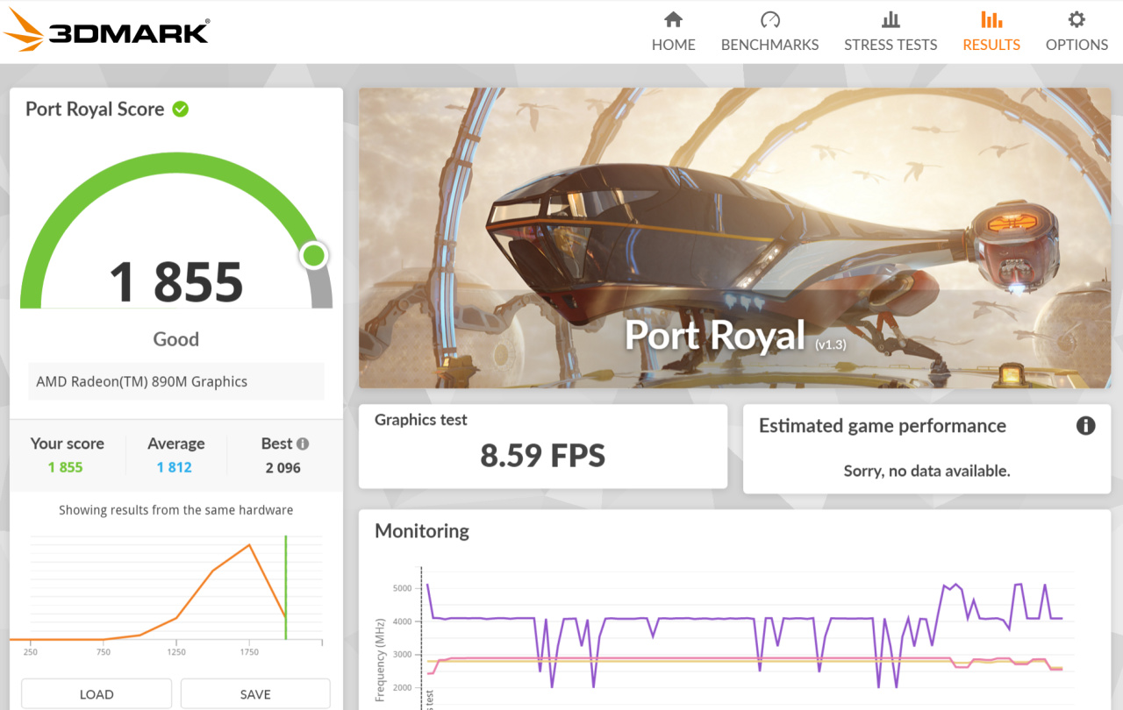Click the Estimated game performance heading

pyautogui.click(x=883, y=426)
